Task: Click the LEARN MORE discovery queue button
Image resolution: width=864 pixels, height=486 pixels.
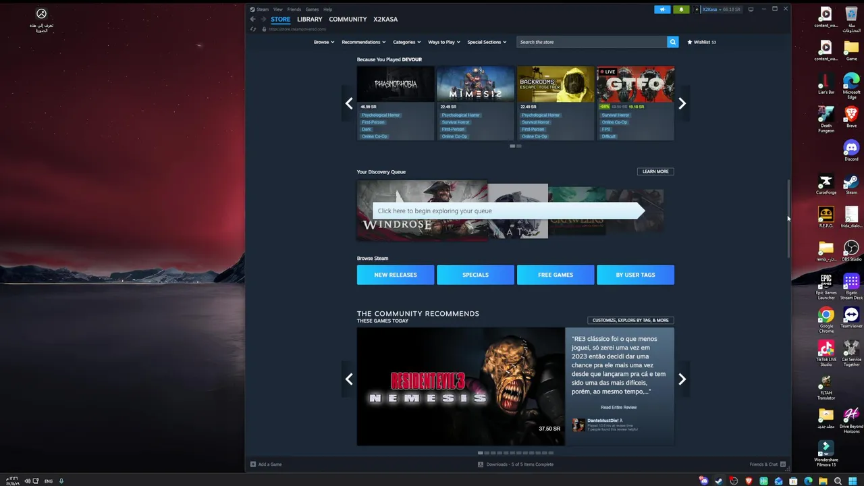Action: tap(655, 171)
